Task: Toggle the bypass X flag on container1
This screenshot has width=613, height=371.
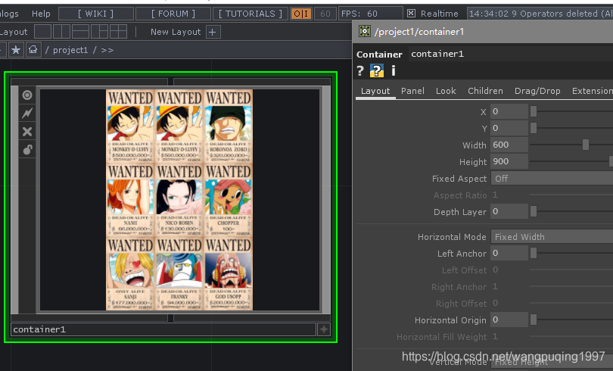Action: (x=27, y=131)
